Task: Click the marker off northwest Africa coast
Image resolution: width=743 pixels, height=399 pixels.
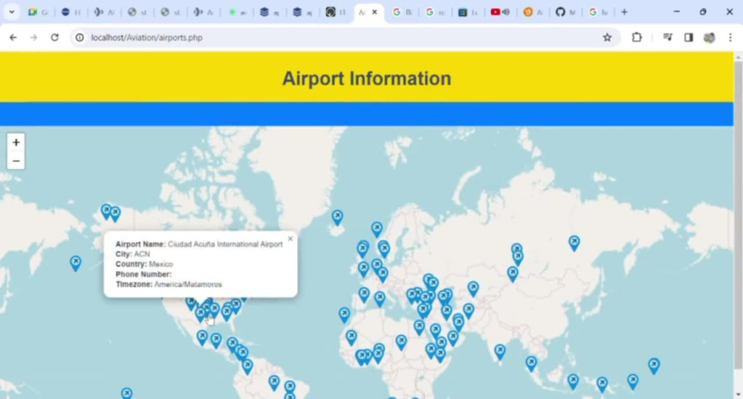Action: point(344,314)
